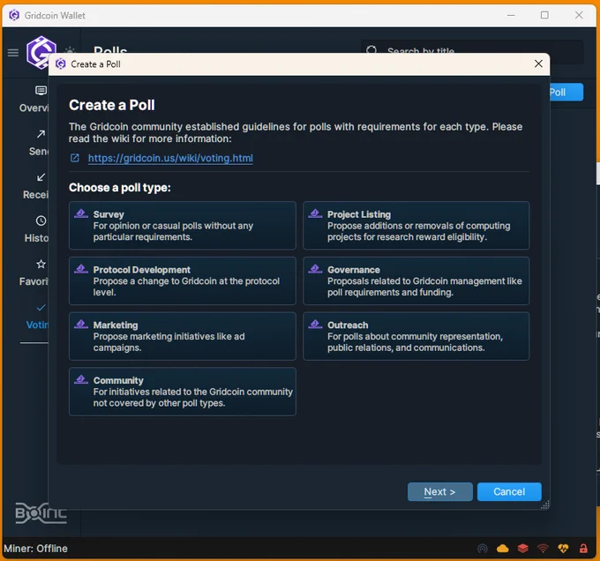Maximize the Gridcoin Wallet window
The image size is (600, 561).
(x=544, y=15)
